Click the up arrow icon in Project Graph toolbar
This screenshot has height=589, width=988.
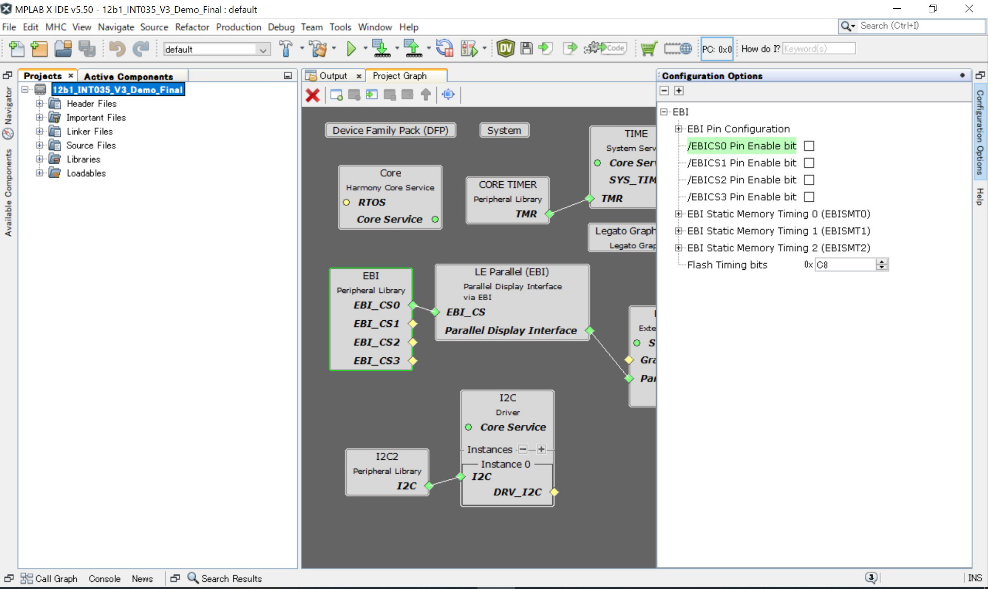[425, 95]
